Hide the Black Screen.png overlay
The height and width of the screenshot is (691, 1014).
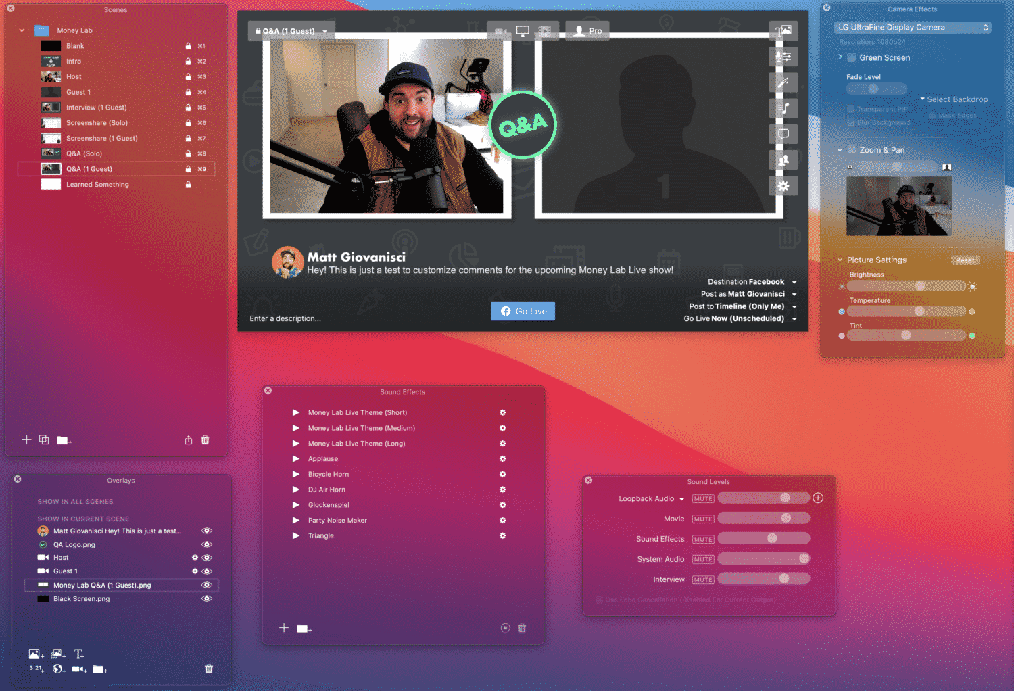(x=207, y=598)
